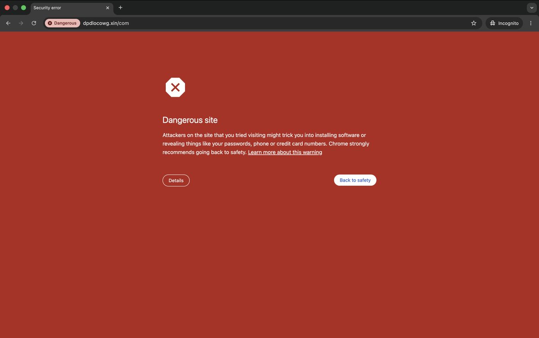Reload the page with the refresh icon
Screen dimensions: 539x338
click(34, 23)
